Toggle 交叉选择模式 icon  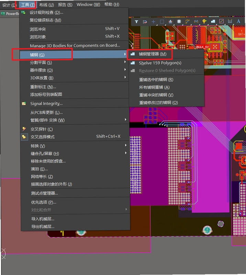click(x=24, y=136)
